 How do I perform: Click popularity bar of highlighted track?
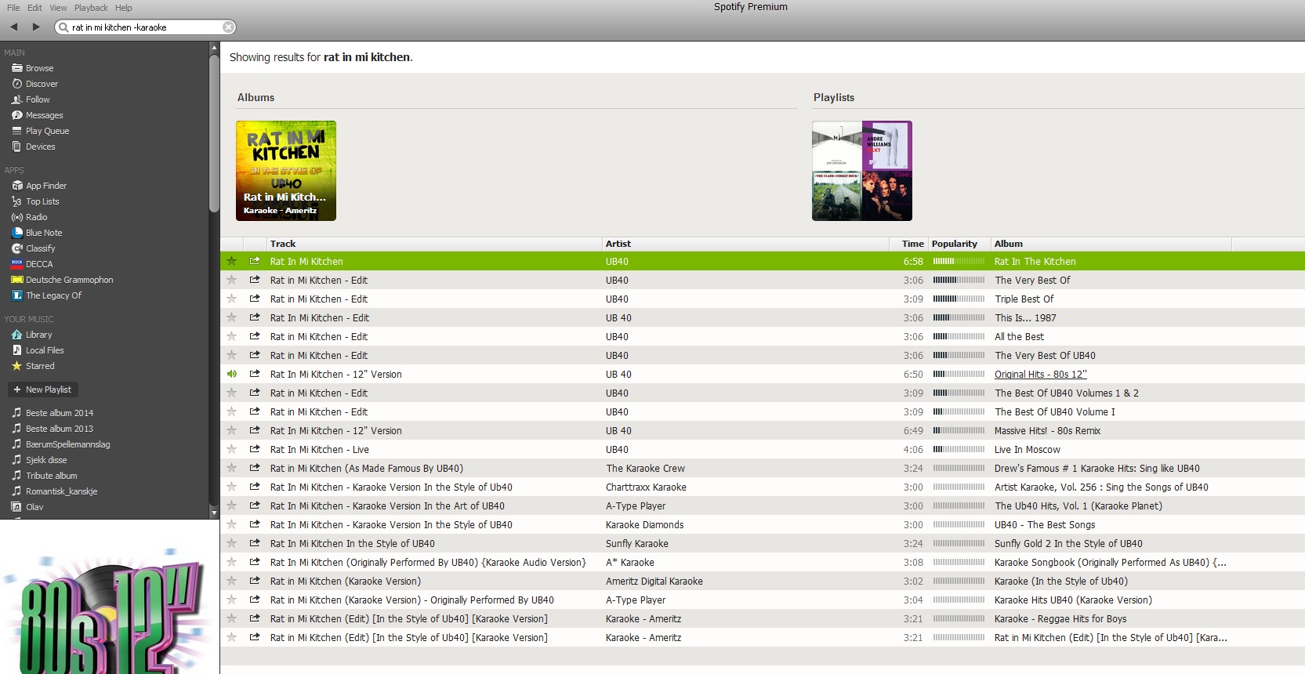click(959, 261)
